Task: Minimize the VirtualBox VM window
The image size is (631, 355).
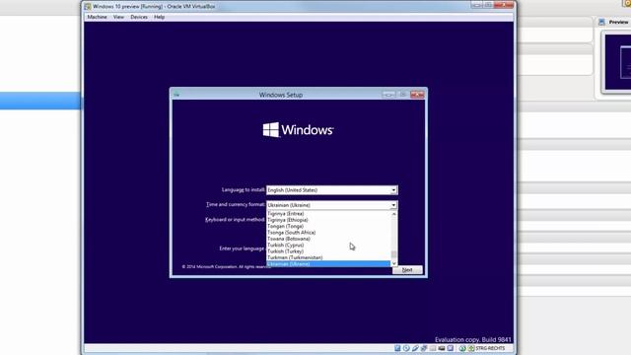Action: pyautogui.click(x=476, y=5)
